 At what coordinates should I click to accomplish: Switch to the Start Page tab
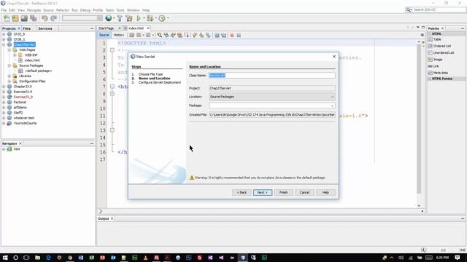coord(107,28)
